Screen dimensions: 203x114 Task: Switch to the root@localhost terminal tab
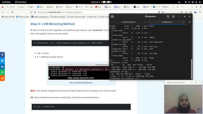(x=129, y=22)
